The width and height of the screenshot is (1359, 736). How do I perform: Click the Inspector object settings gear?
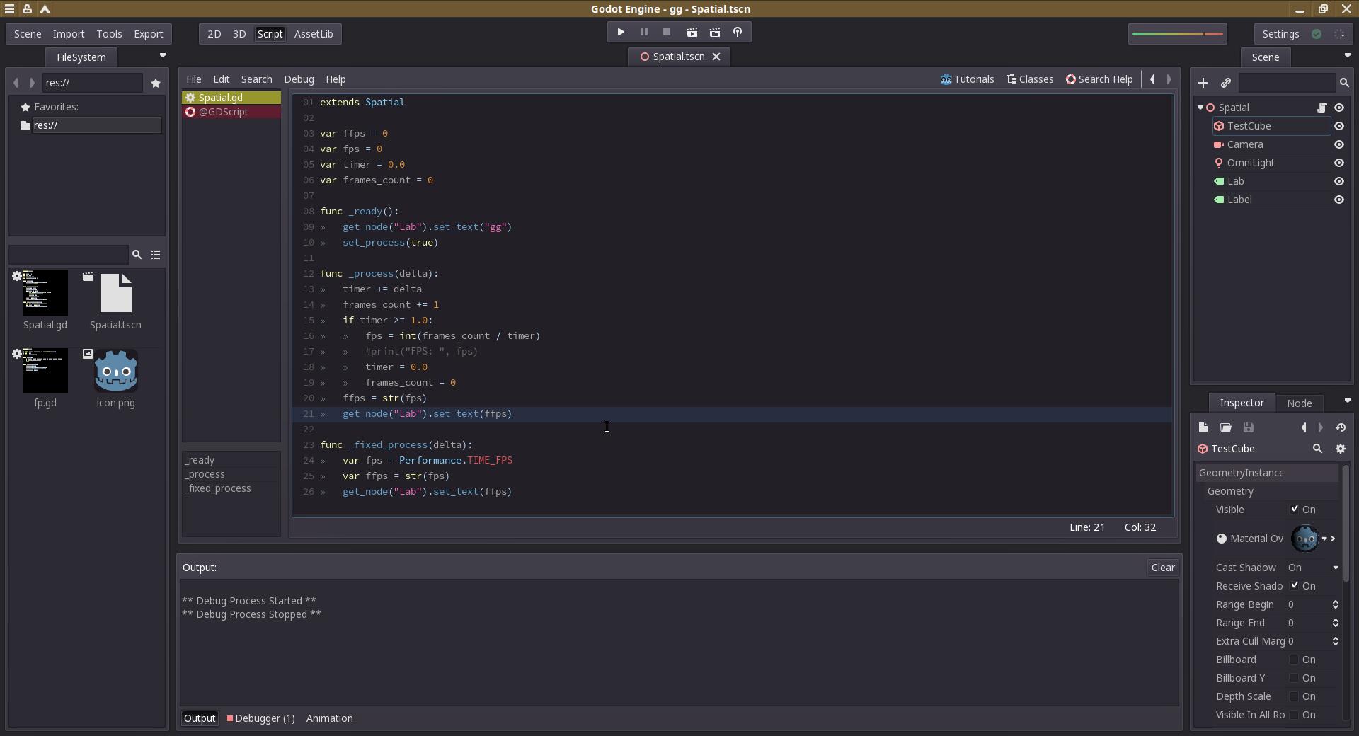1340,449
